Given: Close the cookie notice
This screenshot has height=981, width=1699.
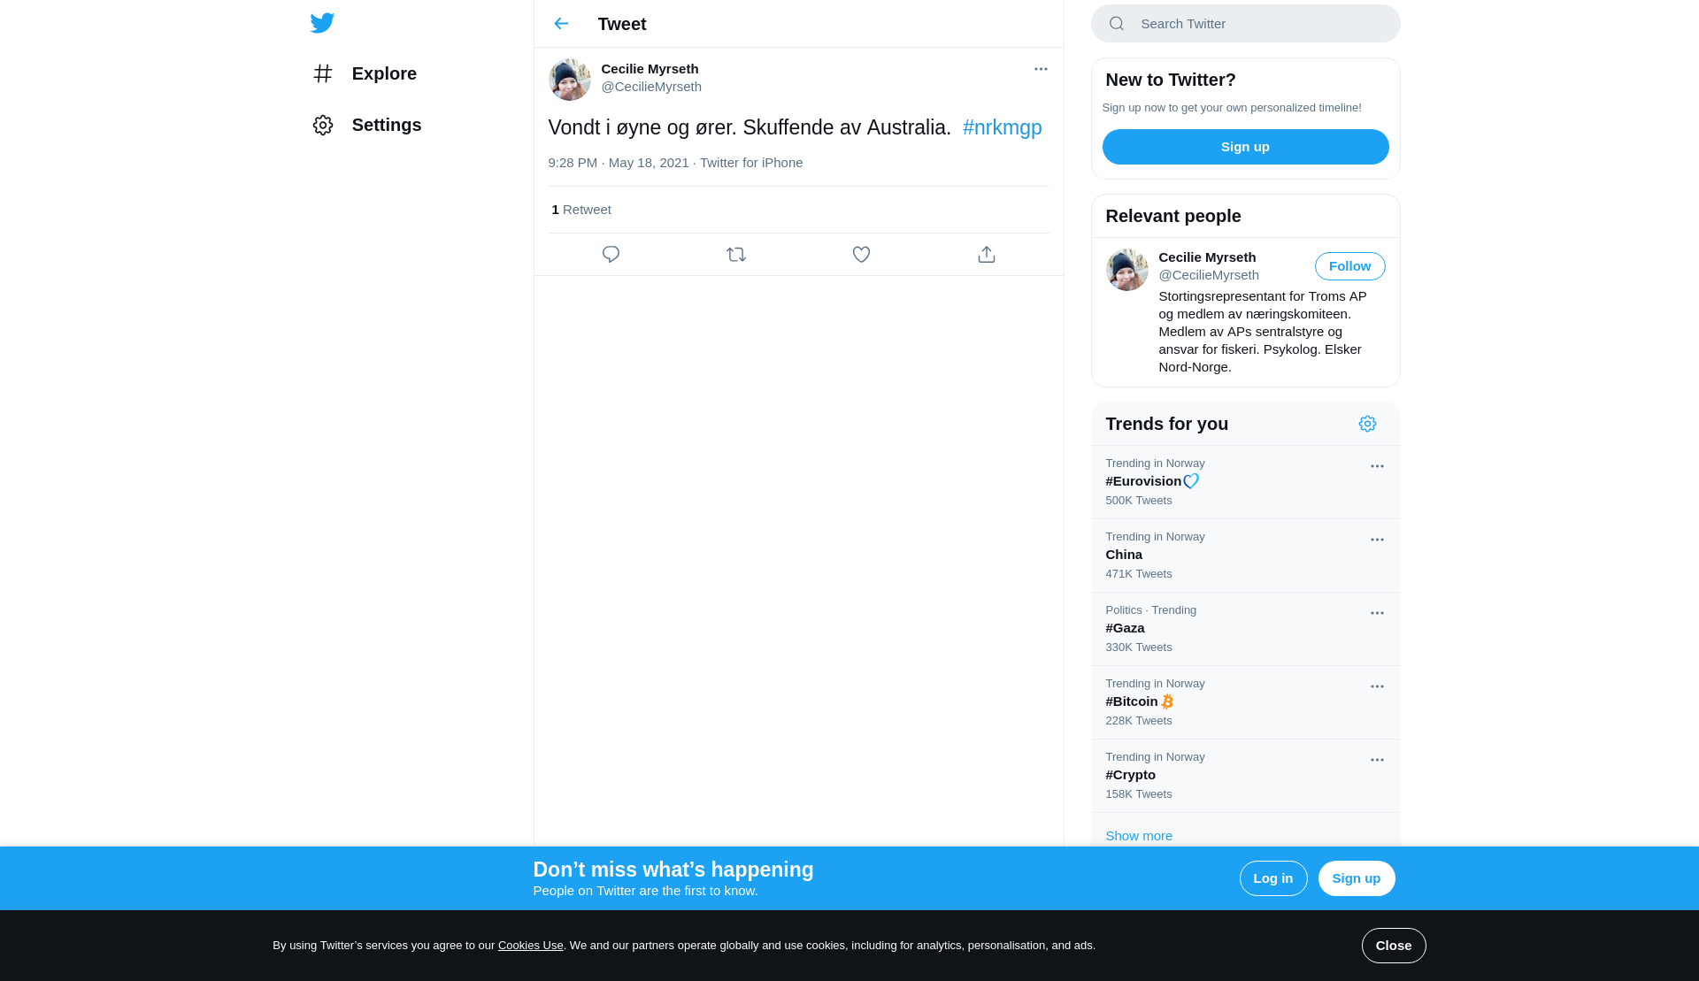Looking at the screenshot, I should click(x=1393, y=946).
